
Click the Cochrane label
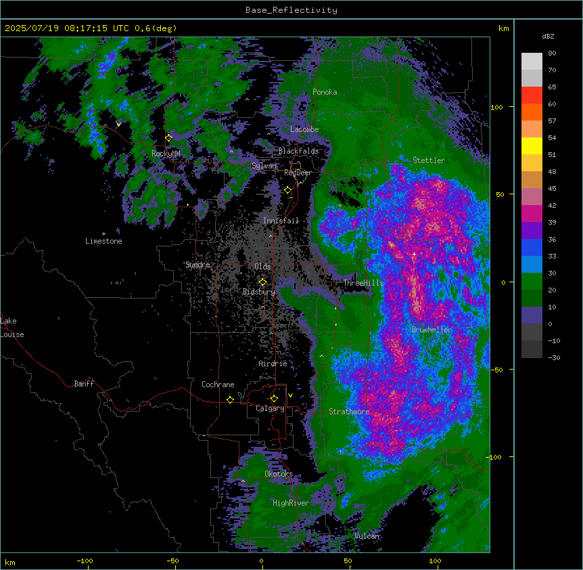[x=218, y=385]
